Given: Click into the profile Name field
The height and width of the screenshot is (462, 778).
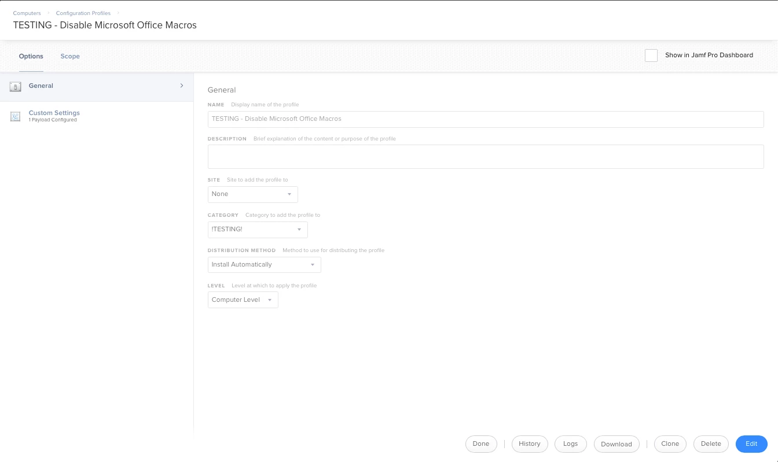Looking at the screenshot, I should tap(486, 119).
